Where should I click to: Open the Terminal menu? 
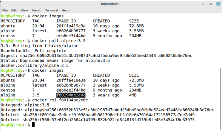pyautogui.click(x=51, y=10)
